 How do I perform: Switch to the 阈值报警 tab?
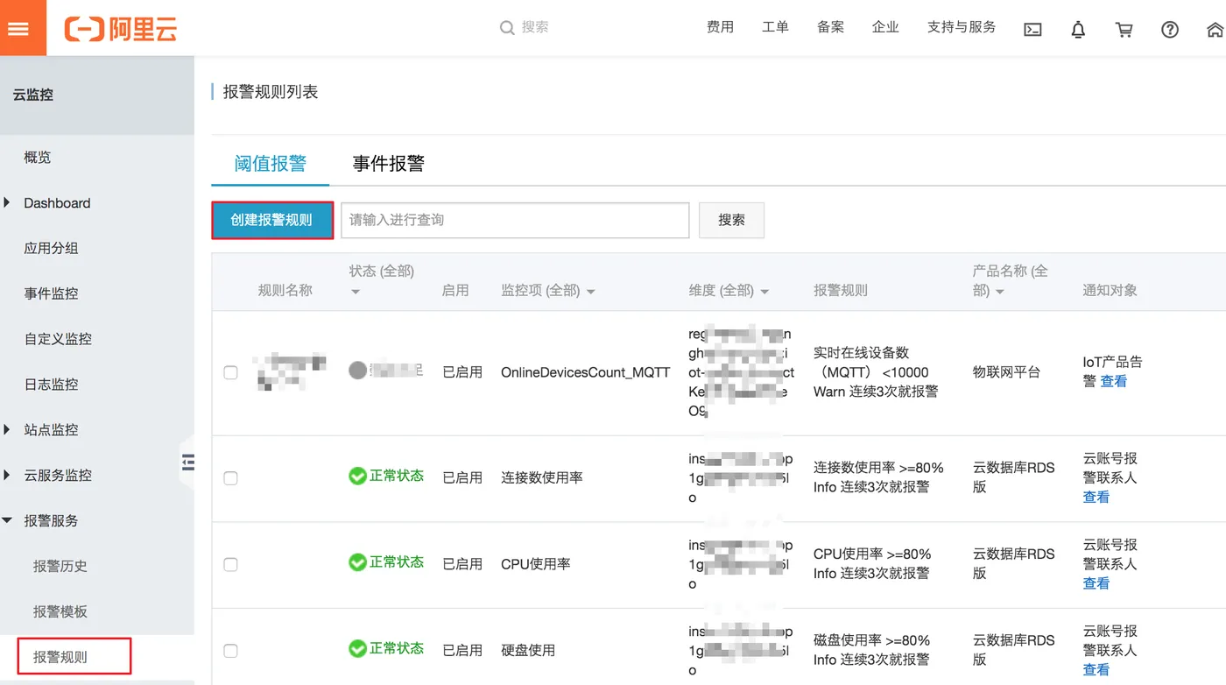(271, 164)
